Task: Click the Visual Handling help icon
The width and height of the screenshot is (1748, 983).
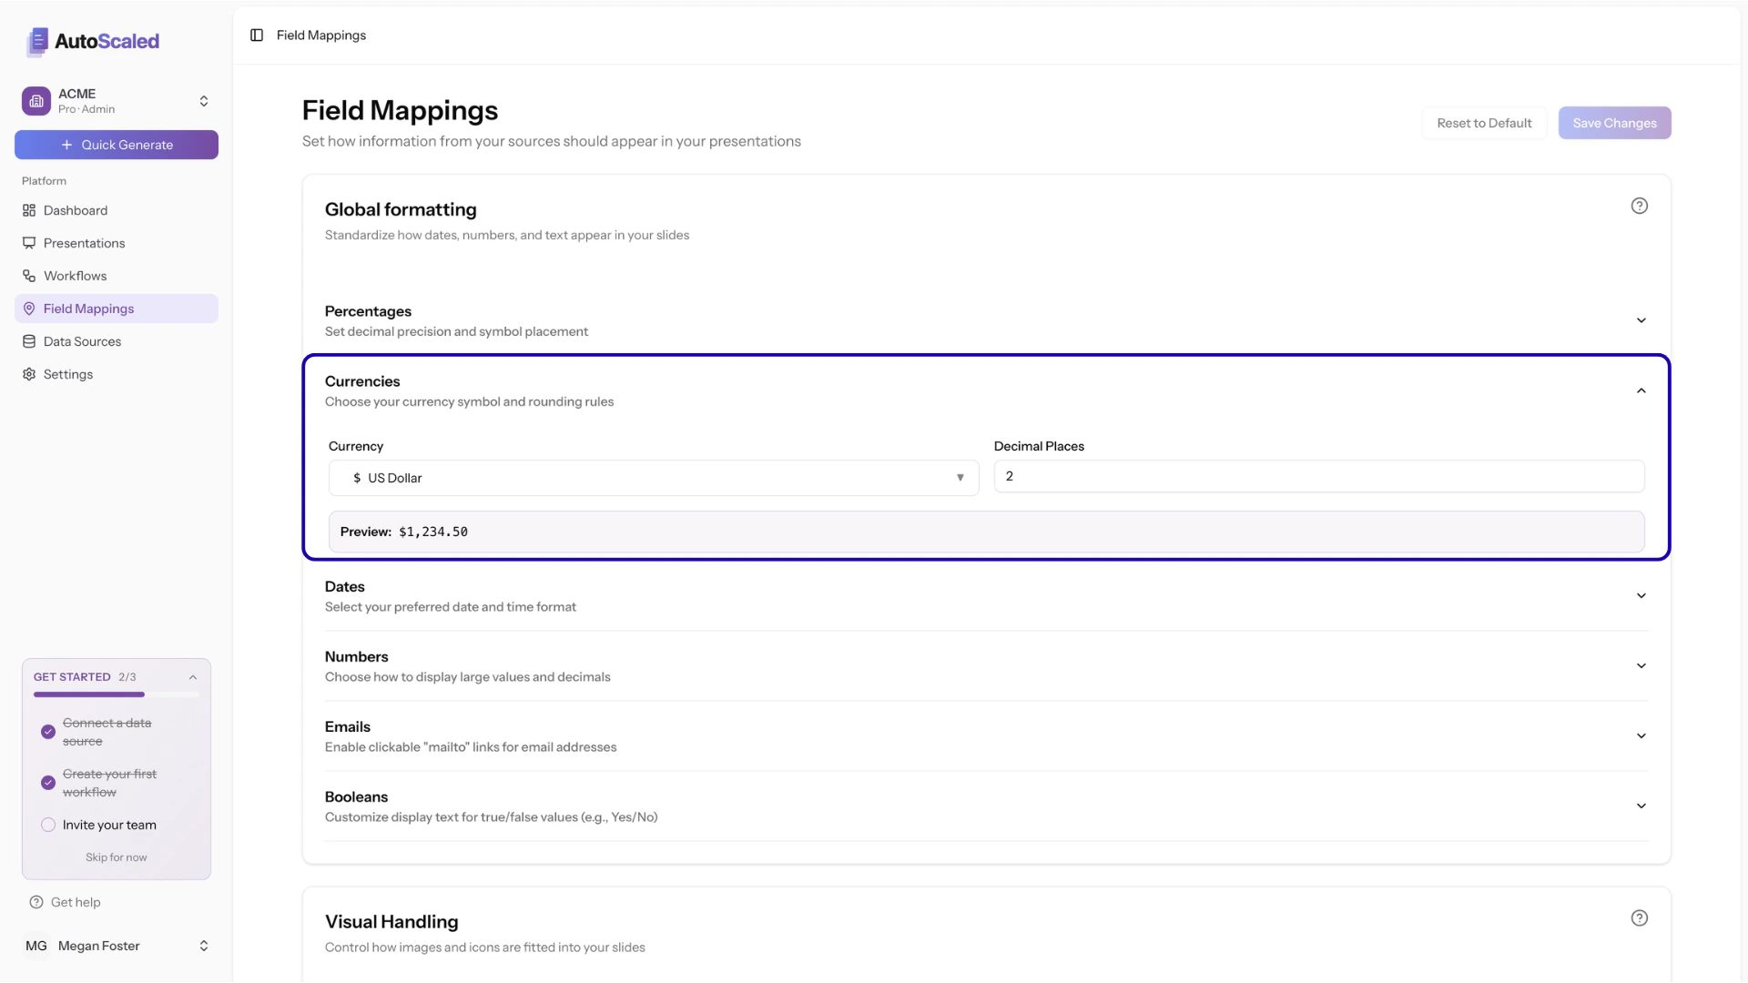Action: [x=1640, y=917]
